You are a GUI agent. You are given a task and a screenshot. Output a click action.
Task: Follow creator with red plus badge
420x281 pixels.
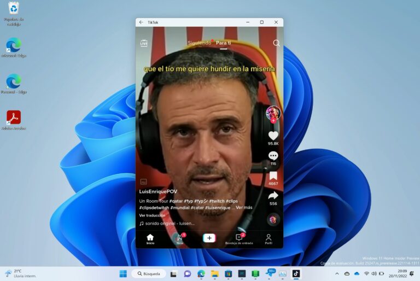[273, 121]
